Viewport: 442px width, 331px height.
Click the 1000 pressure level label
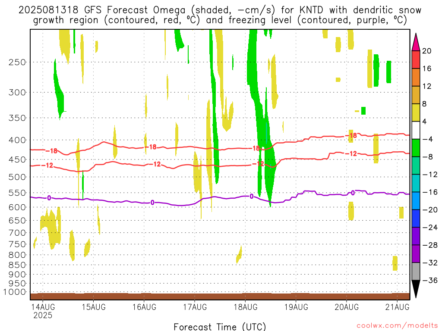pos(15,292)
